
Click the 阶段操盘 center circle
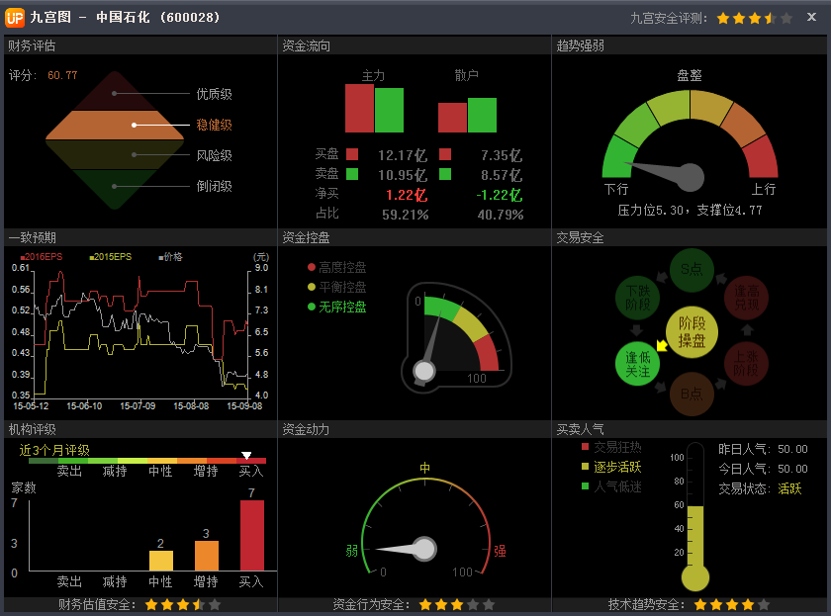coord(692,332)
